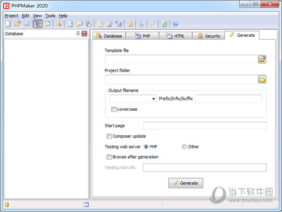Maximize the PHPMaker 2020 window

(x=255, y=4)
